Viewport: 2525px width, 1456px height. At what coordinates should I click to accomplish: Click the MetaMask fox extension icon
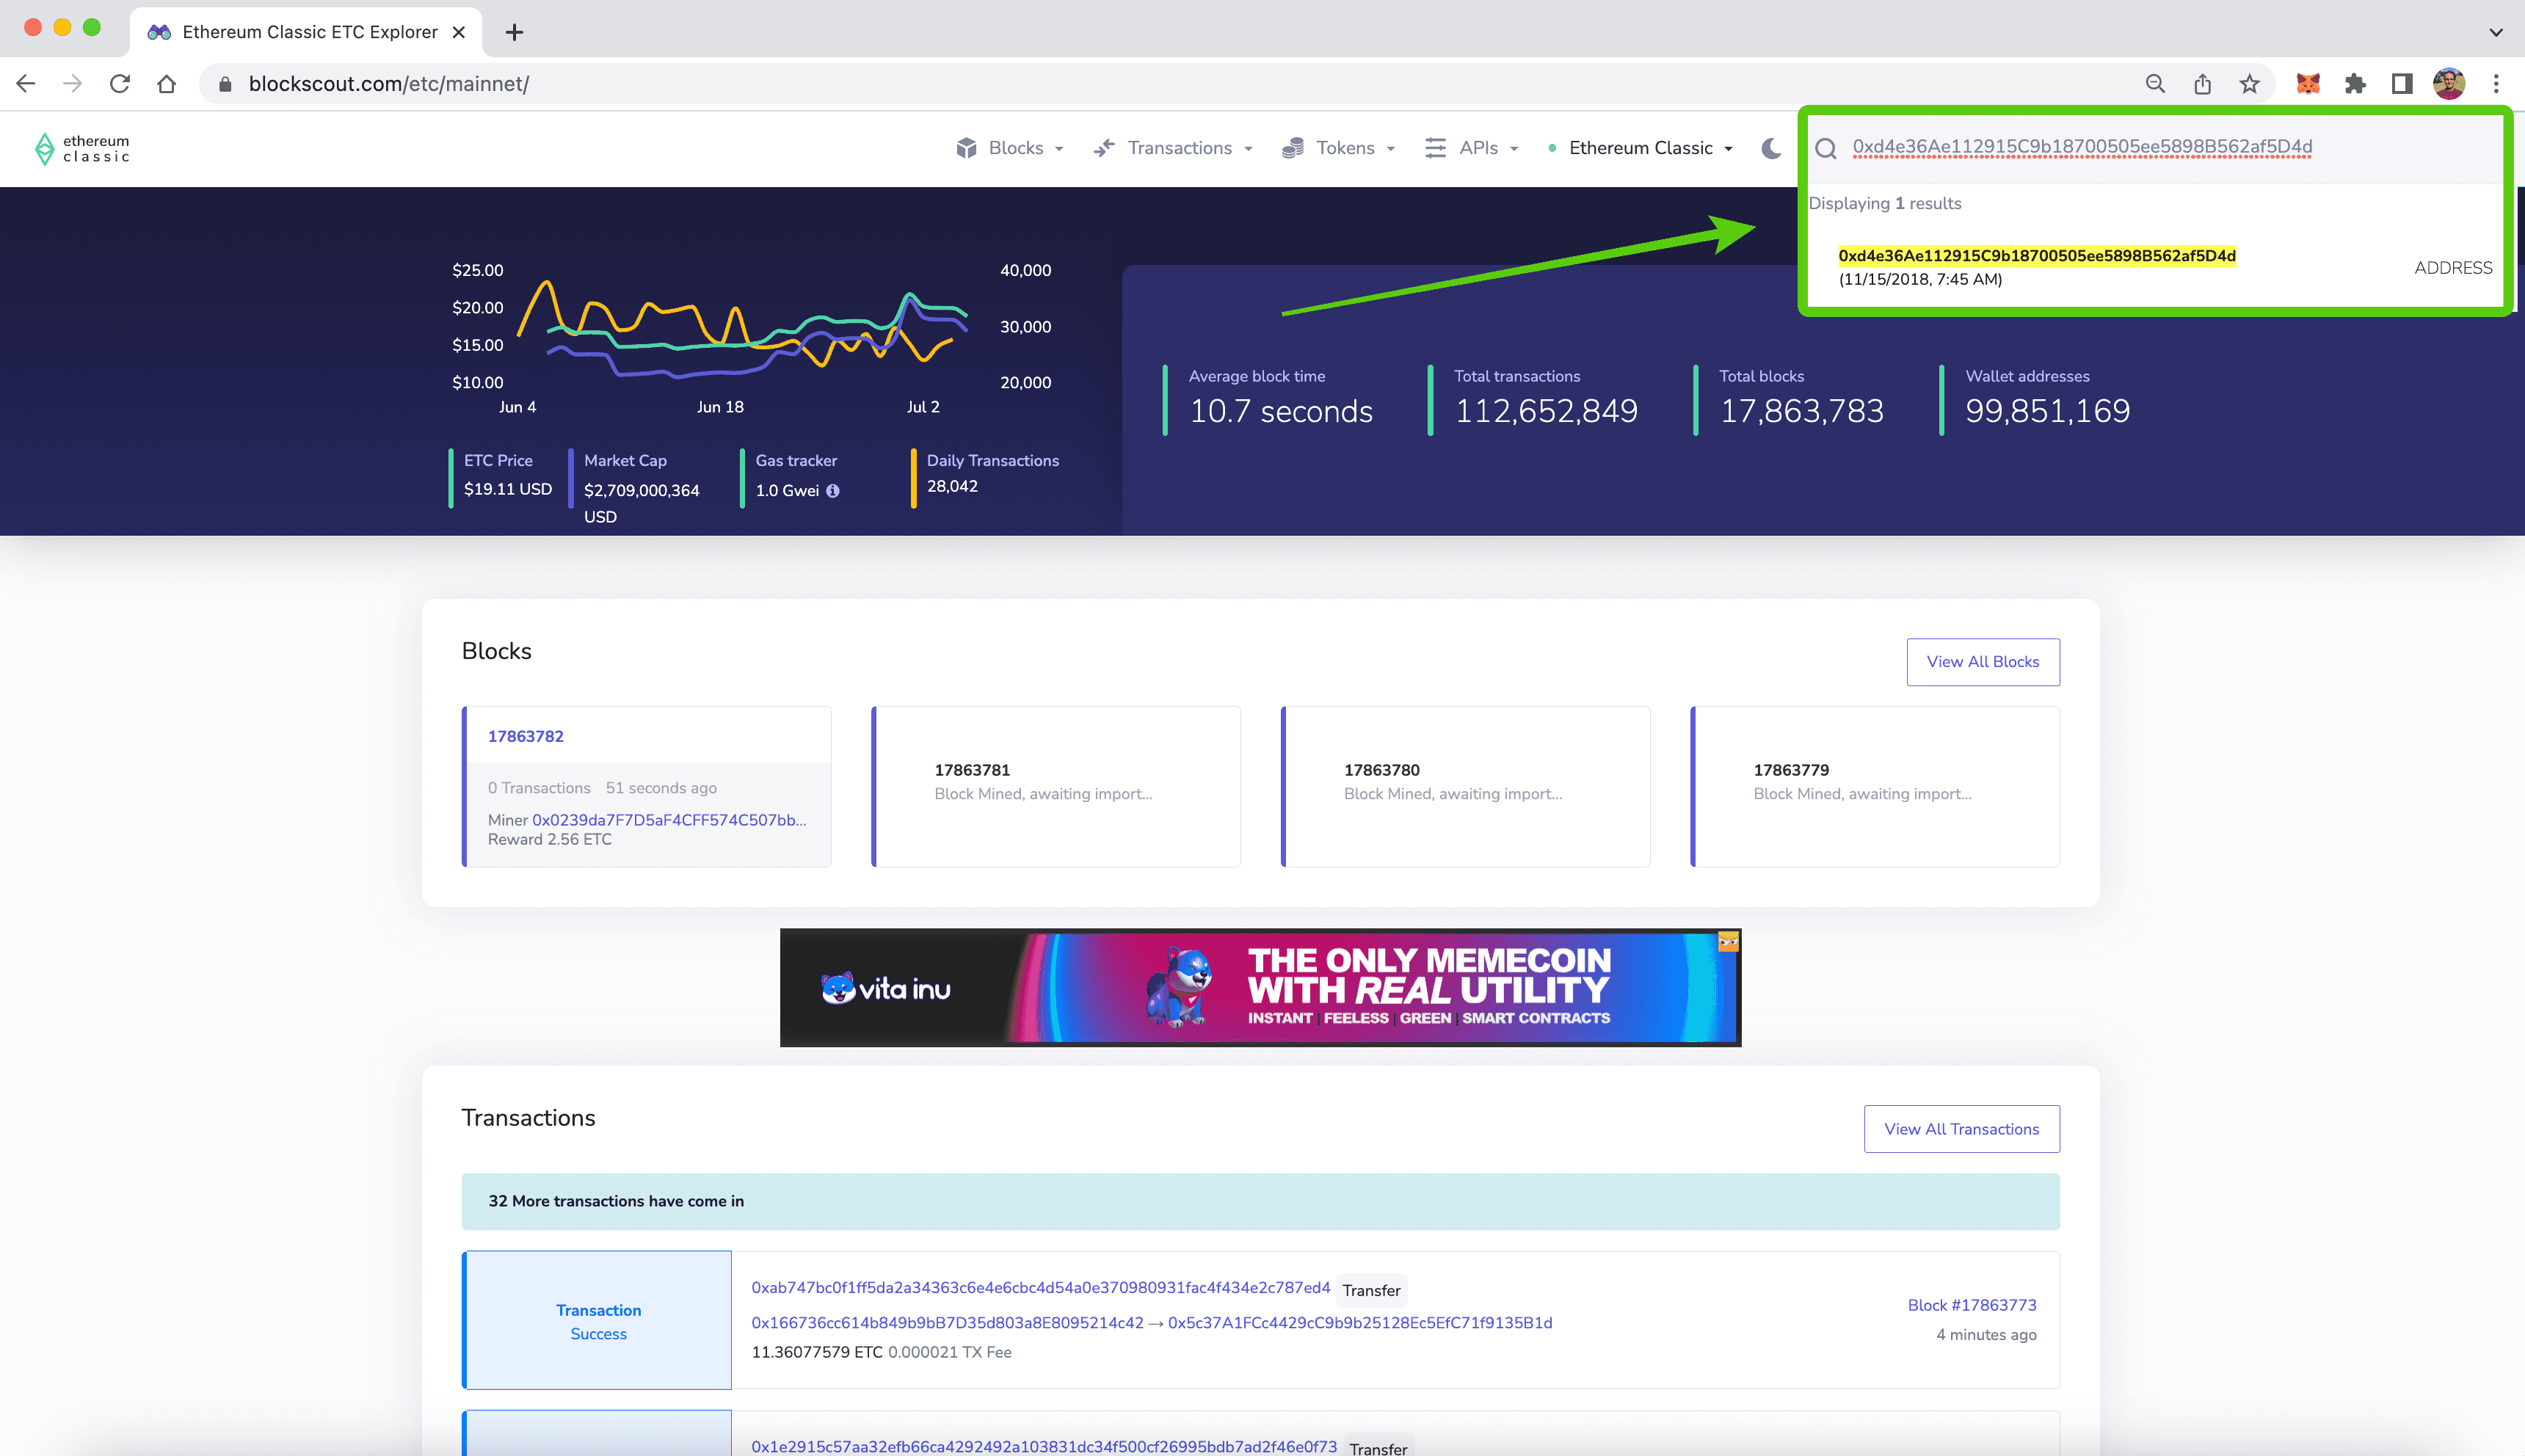pos(2307,84)
